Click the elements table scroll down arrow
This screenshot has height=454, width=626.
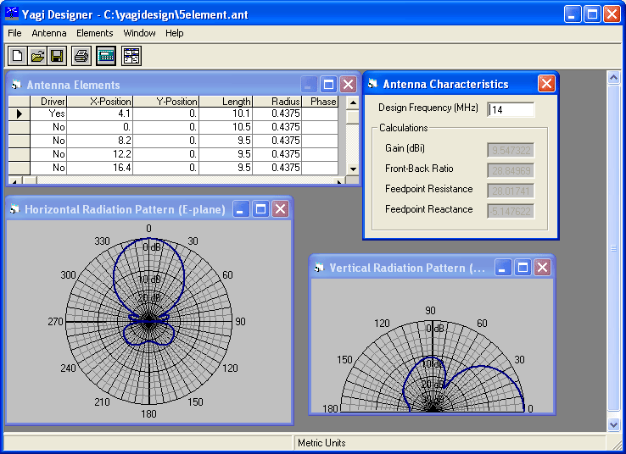tap(353, 169)
